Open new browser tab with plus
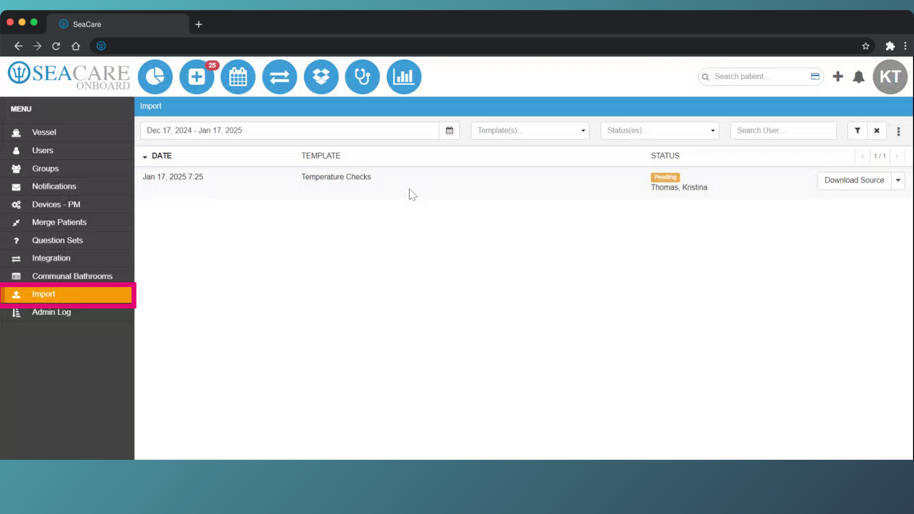The image size is (914, 514). (199, 24)
